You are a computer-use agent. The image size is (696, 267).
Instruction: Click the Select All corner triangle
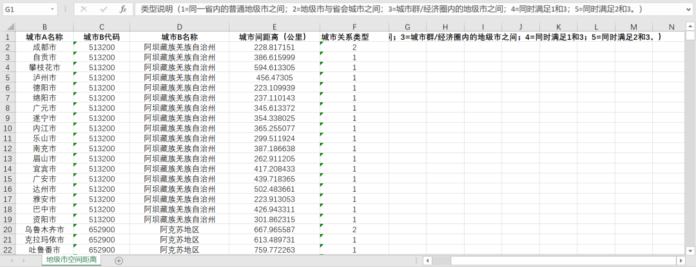coord(10,28)
